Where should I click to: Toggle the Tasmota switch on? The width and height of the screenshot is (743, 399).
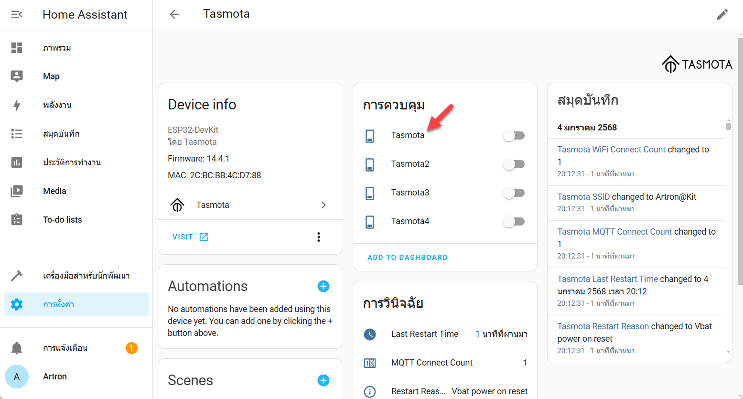(x=514, y=136)
